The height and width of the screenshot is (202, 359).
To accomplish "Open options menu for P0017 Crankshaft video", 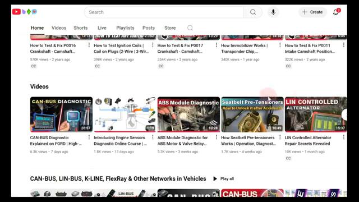I will (x=217, y=45).
